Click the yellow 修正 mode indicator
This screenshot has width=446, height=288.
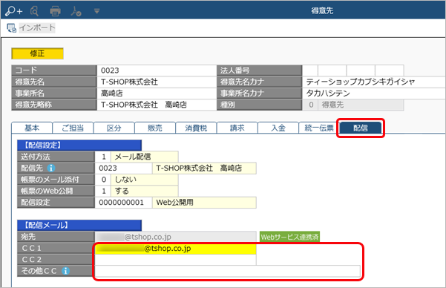pos(37,53)
